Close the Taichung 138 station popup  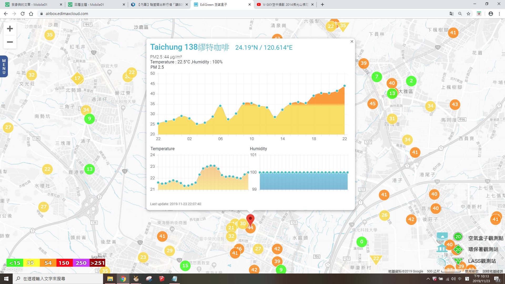pyautogui.click(x=352, y=42)
